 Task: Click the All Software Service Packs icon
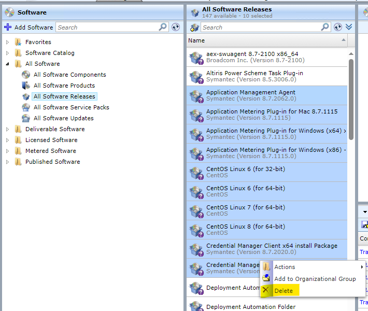coord(26,107)
